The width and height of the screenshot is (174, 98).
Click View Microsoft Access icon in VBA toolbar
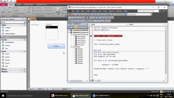[70, 14]
